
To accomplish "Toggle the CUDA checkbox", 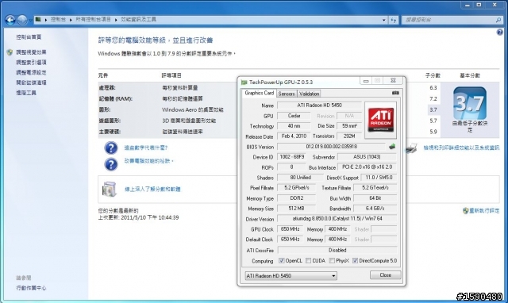I will pos(309,261).
